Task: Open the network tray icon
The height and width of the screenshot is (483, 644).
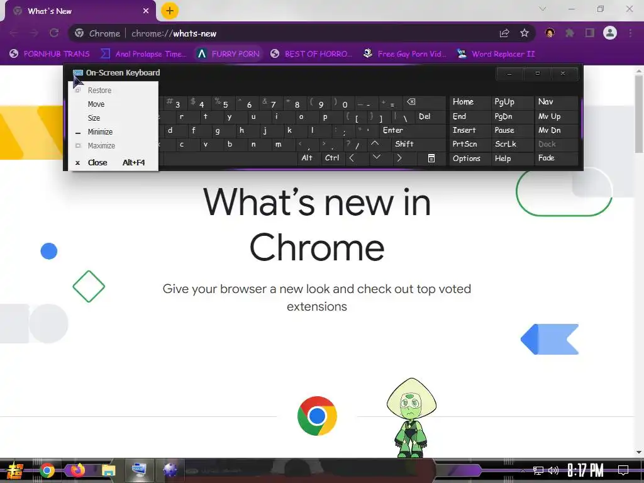Action: click(x=538, y=470)
